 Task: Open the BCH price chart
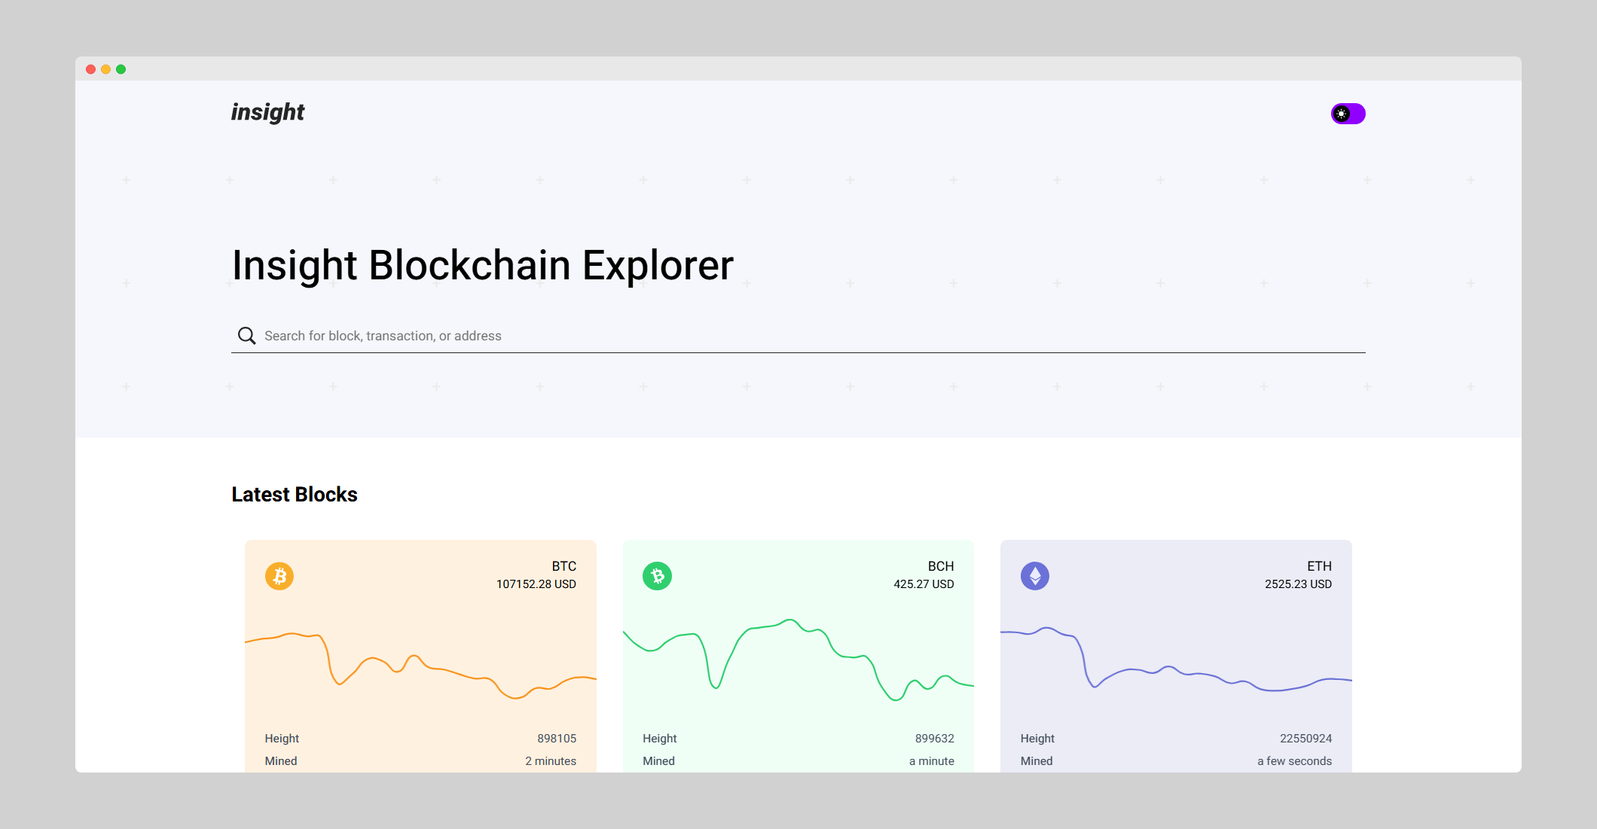(798, 659)
